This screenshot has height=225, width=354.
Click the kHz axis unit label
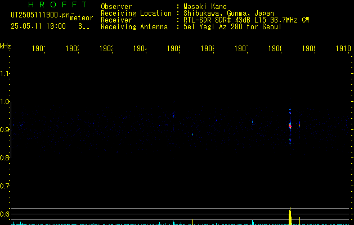point(5,46)
